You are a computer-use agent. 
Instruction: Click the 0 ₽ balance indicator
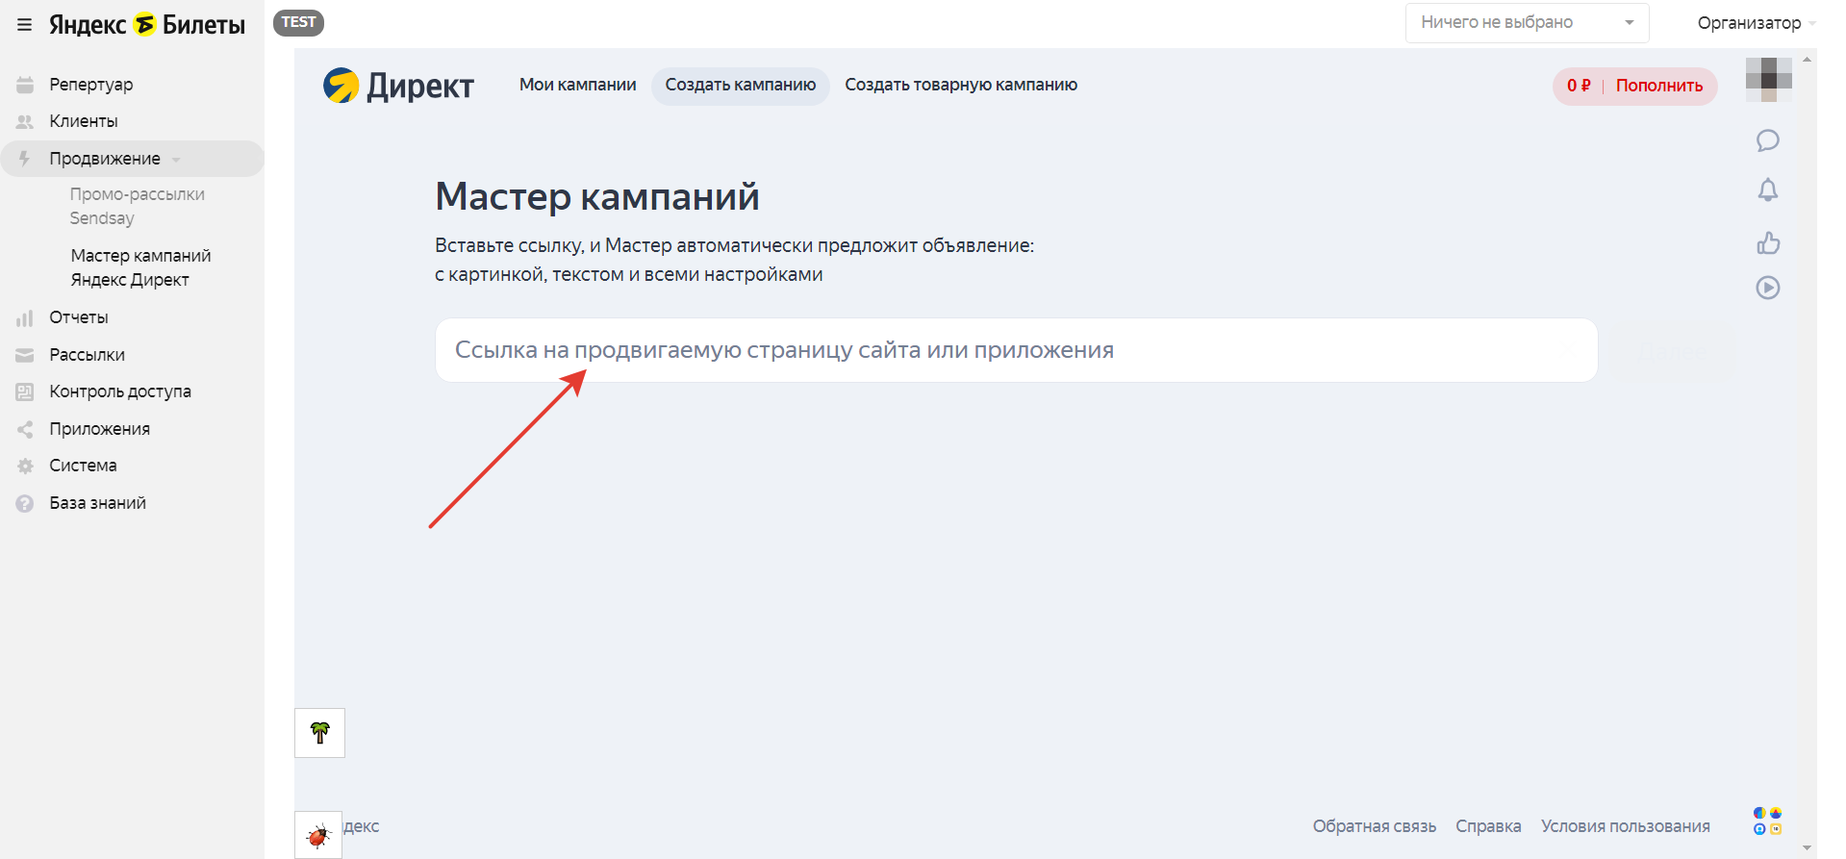click(x=1579, y=86)
